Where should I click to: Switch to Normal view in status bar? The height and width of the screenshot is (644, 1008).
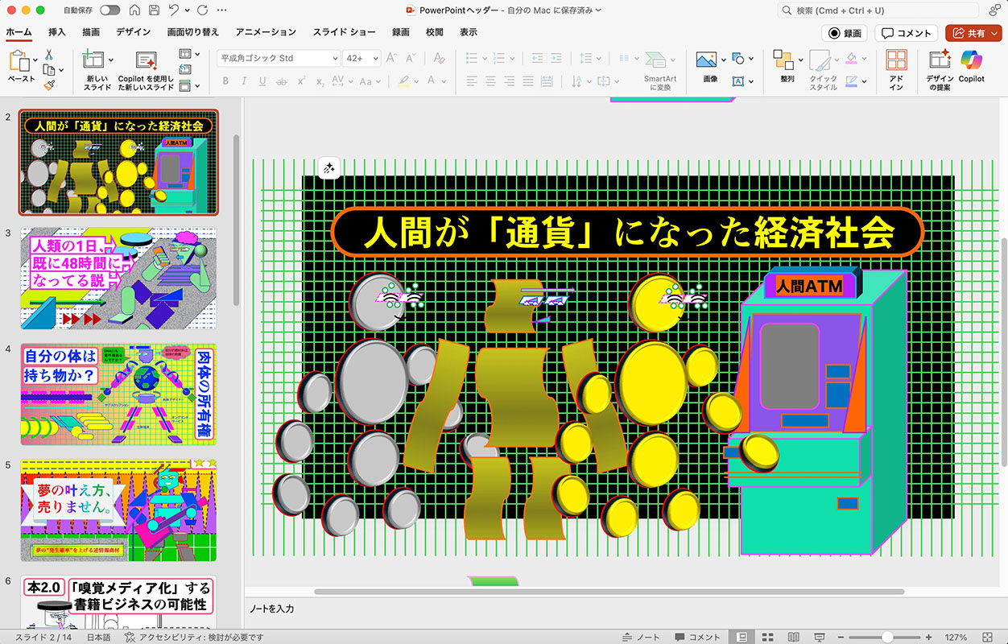742,637
